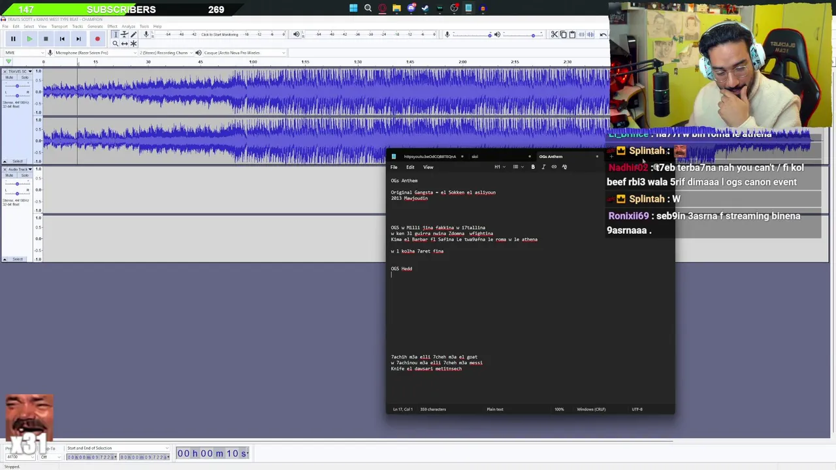Screen dimensions: 836x470
Task: Click the green playhead pin on timeline
Action: click(8, 62)
